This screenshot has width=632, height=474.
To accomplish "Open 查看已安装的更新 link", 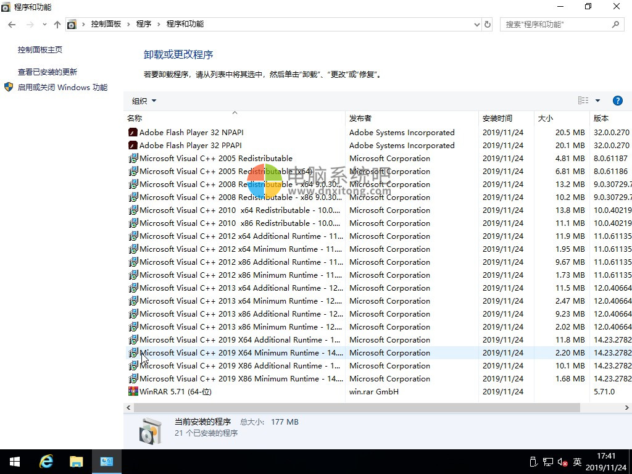I will tap(47, 72).
